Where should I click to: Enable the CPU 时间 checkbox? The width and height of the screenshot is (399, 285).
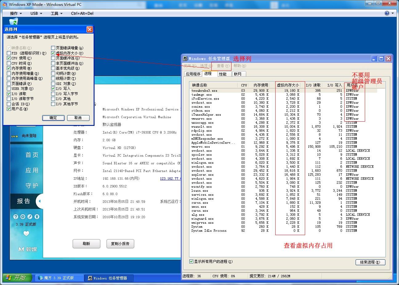(x=9, y=63)
